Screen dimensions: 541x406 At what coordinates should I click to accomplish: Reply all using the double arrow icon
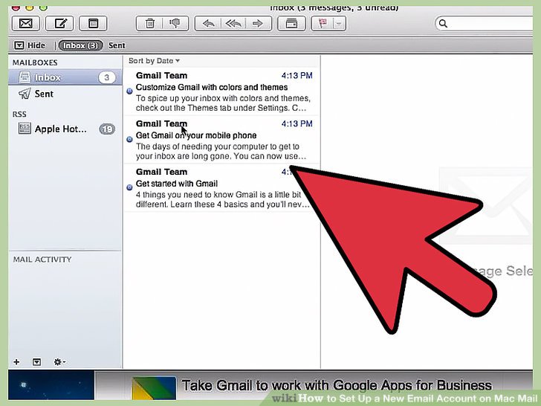pos(233,24)
